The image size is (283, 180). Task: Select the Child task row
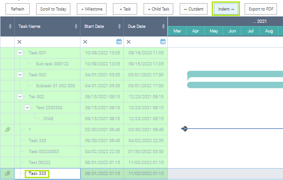pyautogui.click(x=84, y=118)
